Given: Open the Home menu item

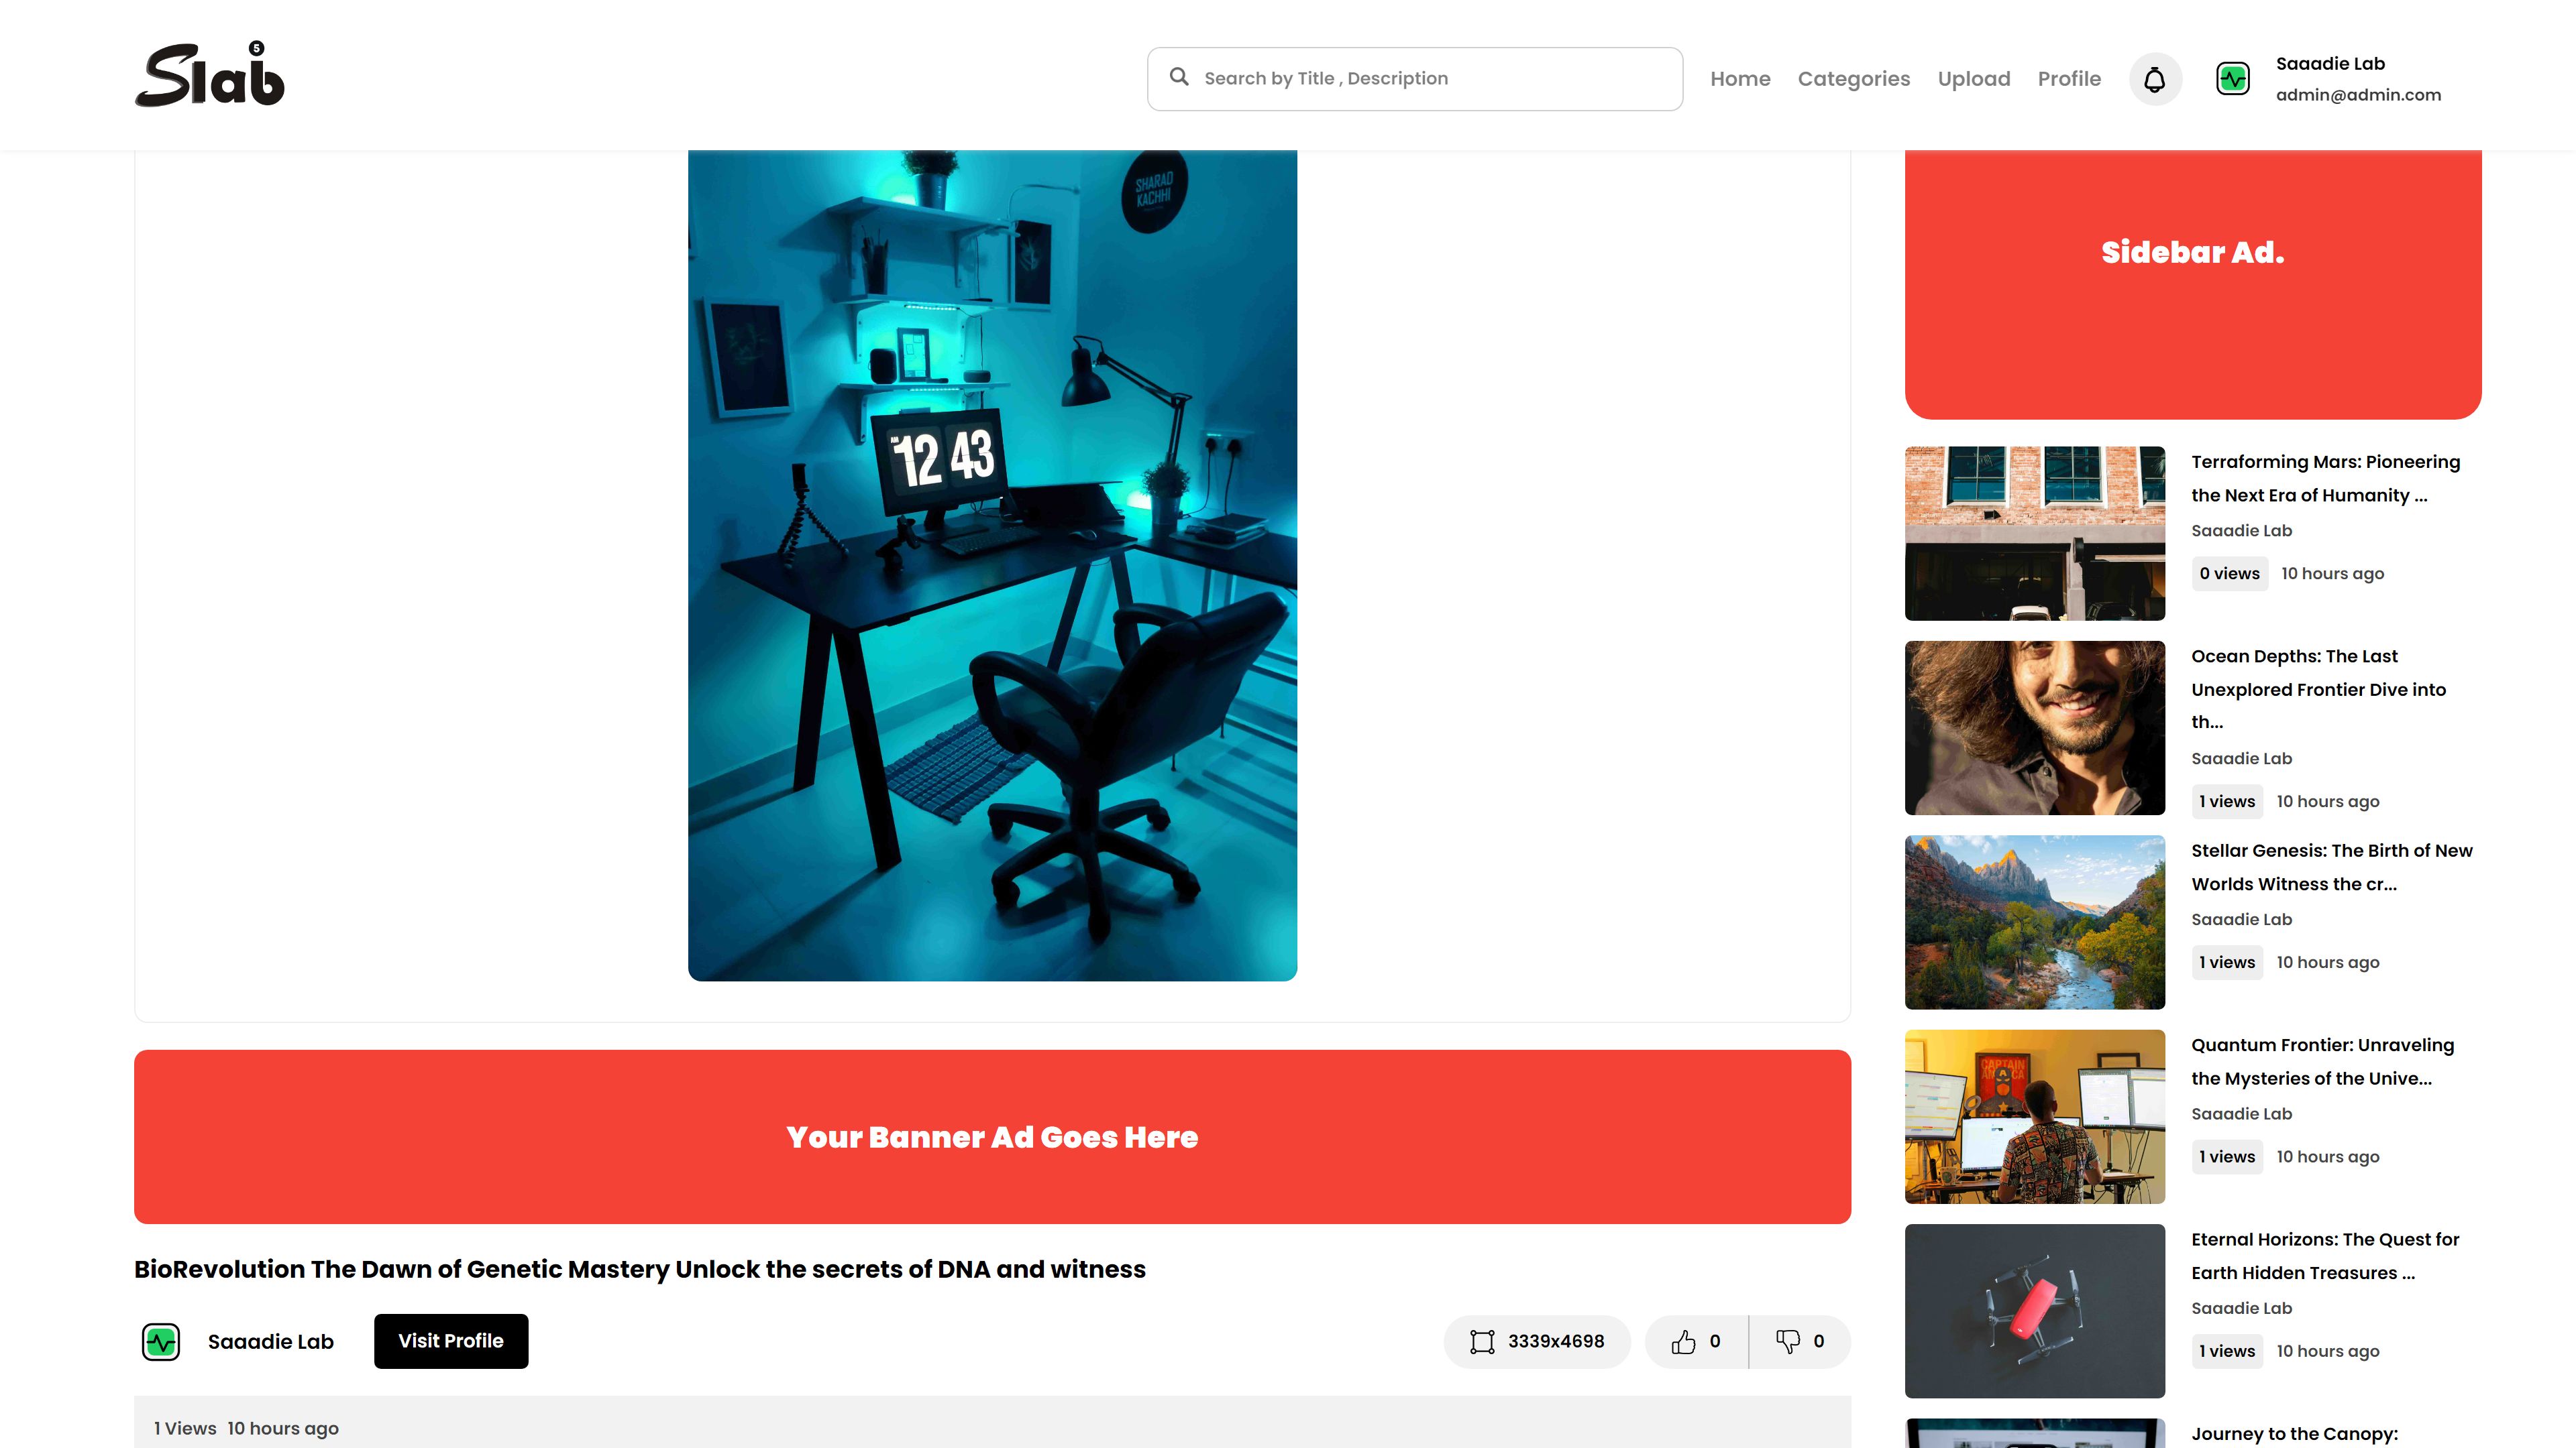Looking at the screenshot, I should [x=1740, y=79].
